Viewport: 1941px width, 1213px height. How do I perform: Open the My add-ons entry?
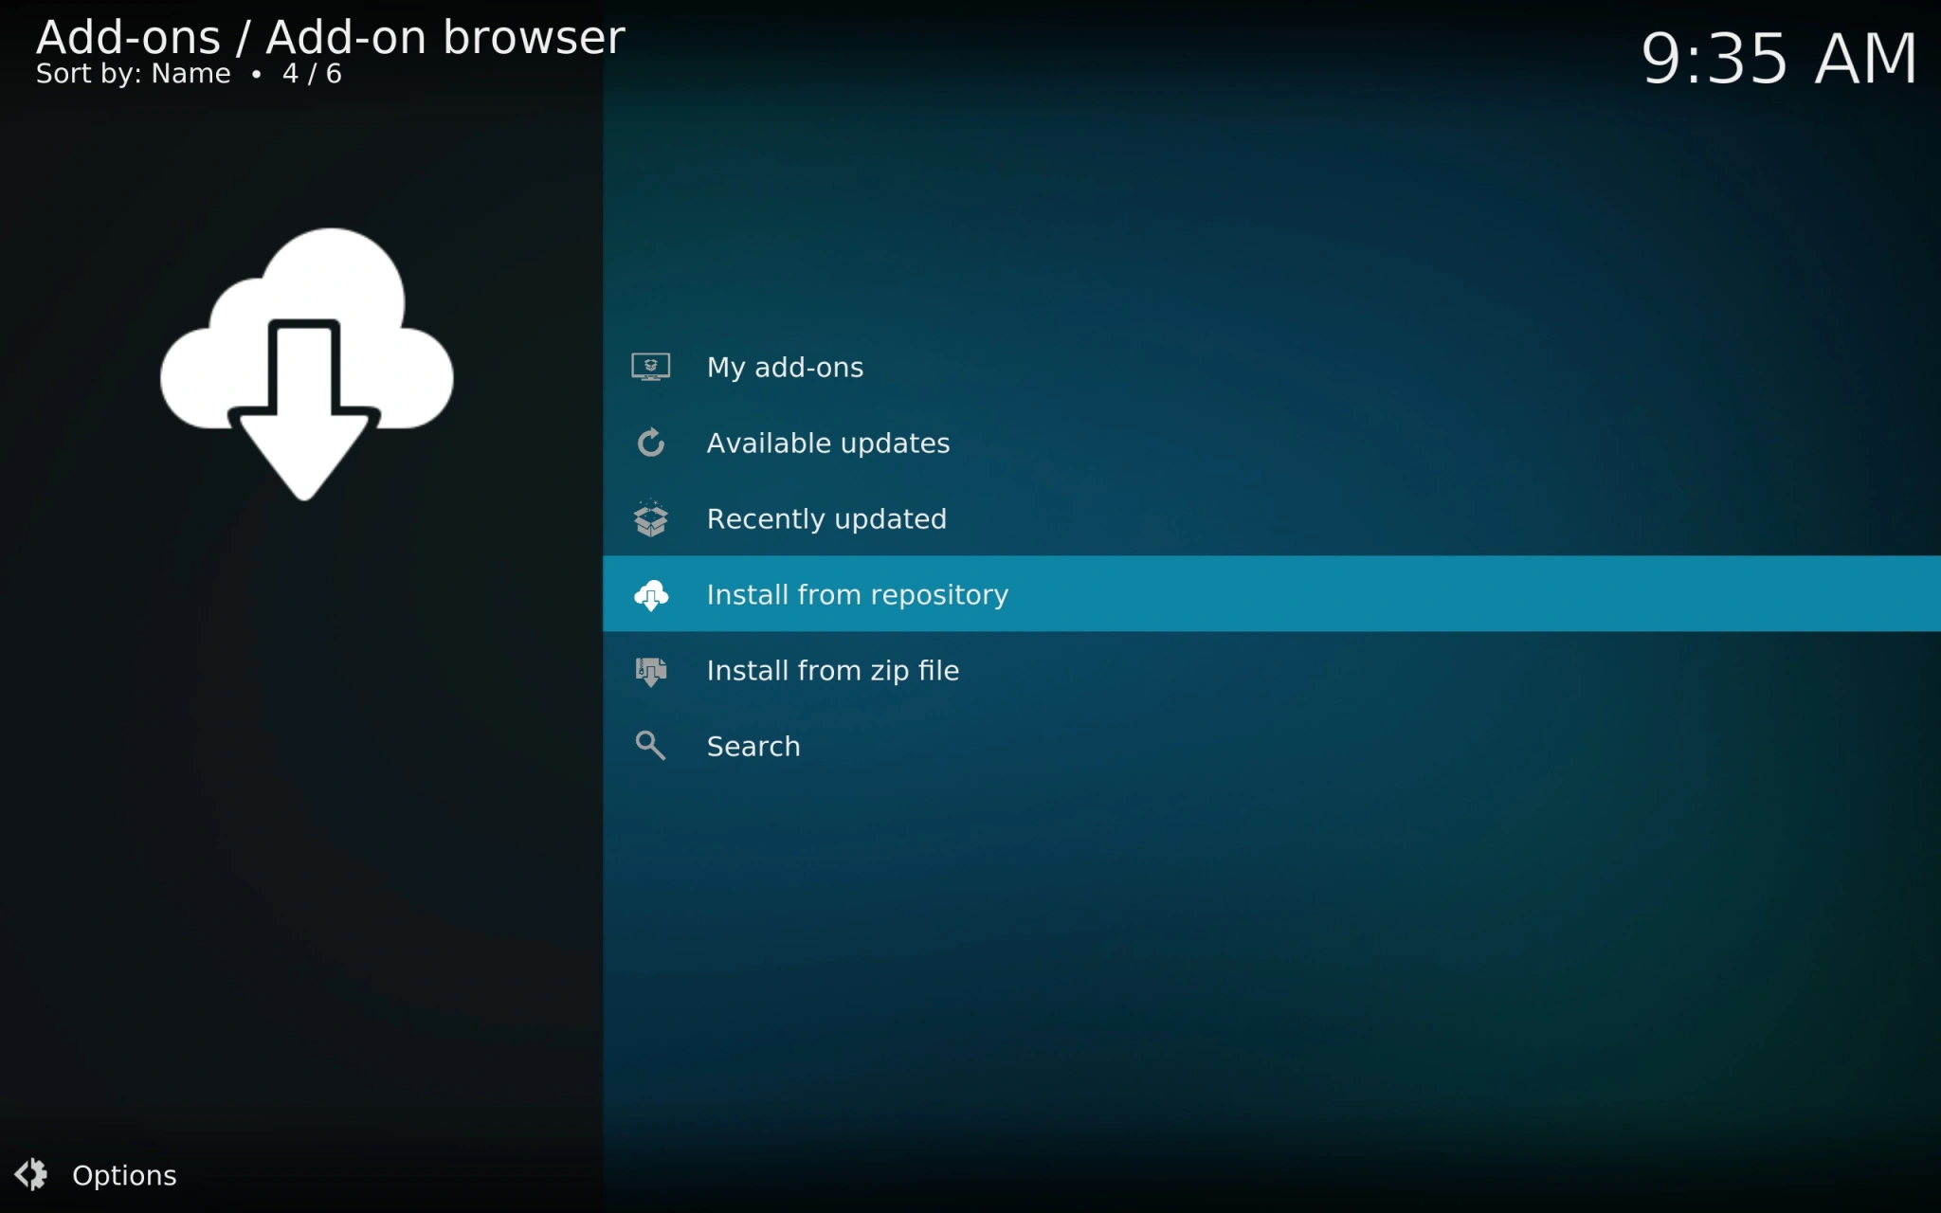(785, 368)
